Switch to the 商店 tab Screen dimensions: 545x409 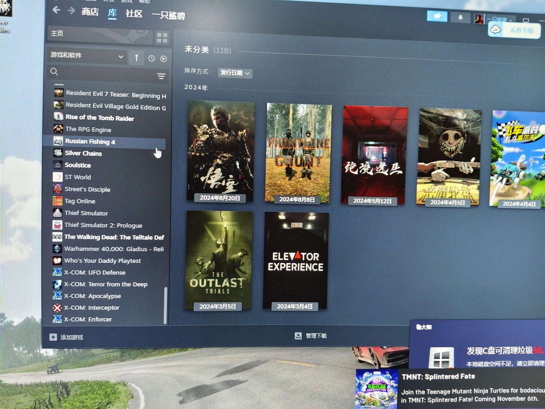pos(90,12)
